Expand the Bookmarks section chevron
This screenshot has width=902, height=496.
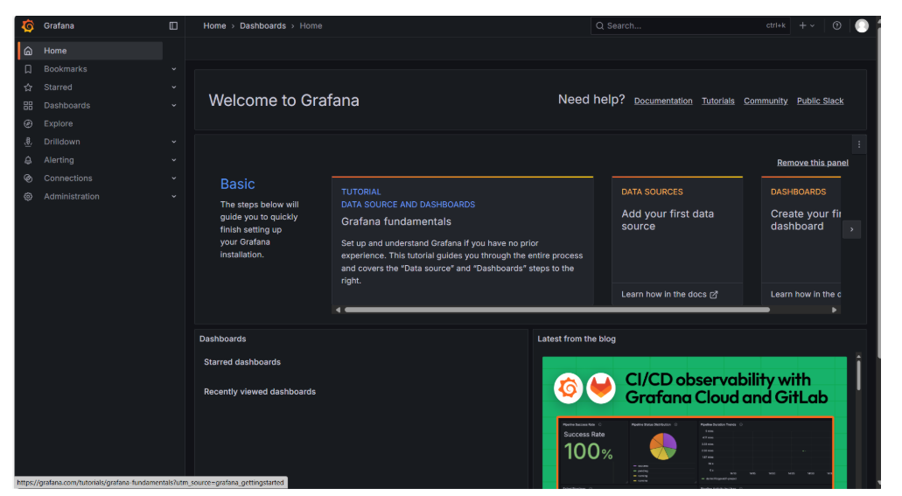click(174, 69)
